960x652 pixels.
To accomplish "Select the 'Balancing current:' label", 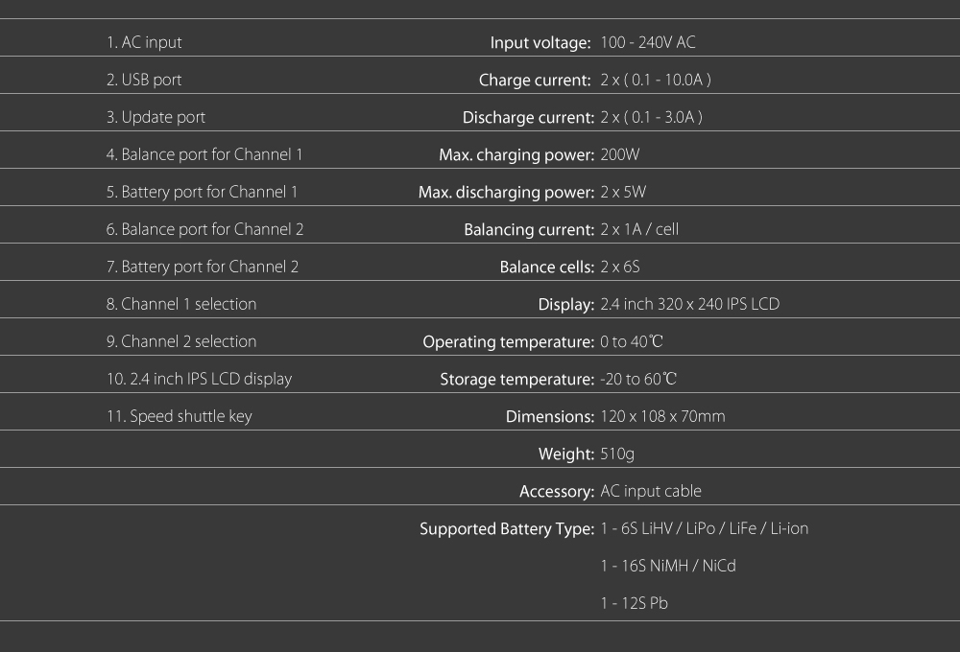I will 529,229.
